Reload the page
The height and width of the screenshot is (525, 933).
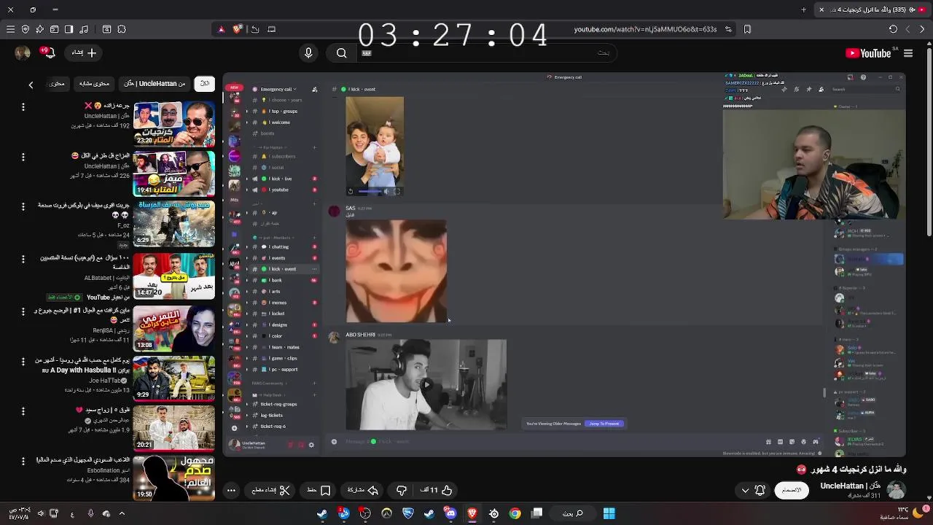click(x=893, y=29)
